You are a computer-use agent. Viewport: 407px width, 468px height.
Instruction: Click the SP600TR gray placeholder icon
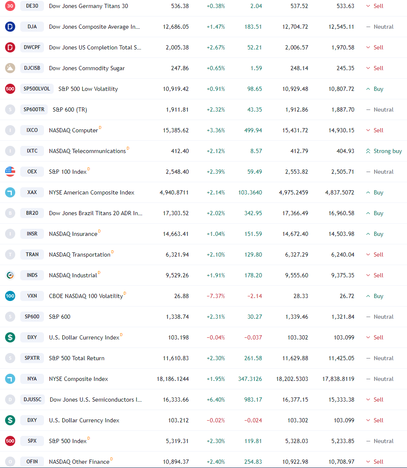(10, 109)
